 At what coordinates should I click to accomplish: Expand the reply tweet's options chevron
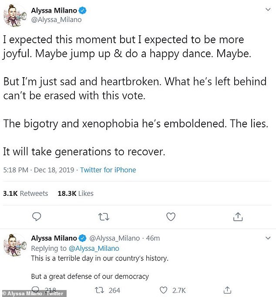(268, 238)
